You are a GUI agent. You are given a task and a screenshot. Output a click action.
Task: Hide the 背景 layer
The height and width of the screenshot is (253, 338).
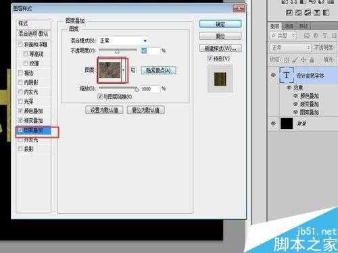click(x=273, y=123)
